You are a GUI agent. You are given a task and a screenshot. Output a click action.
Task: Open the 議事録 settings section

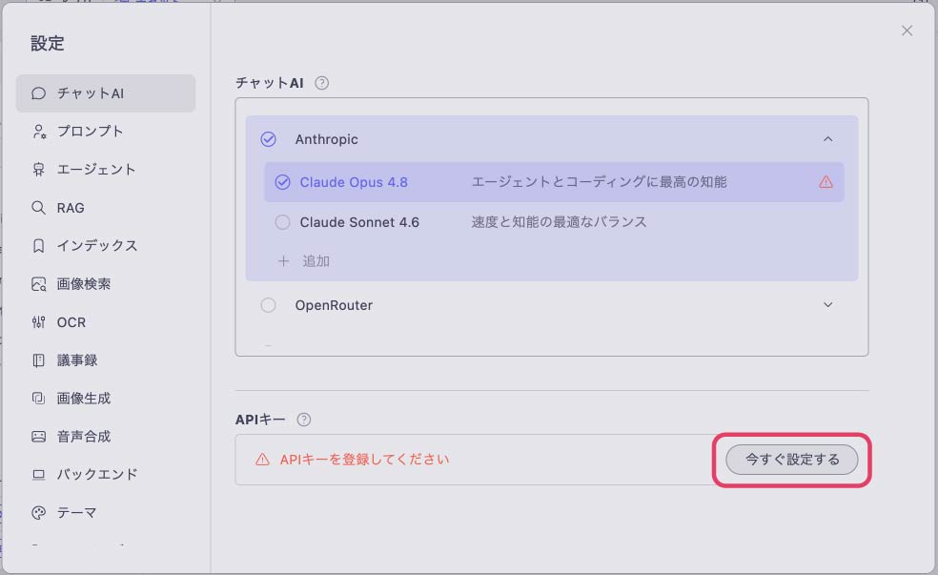click(106, 360)
